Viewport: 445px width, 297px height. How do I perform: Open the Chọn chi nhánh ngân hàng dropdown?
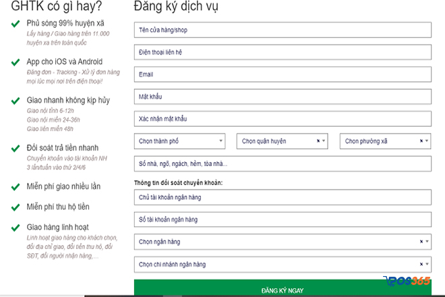pos(276,263)
